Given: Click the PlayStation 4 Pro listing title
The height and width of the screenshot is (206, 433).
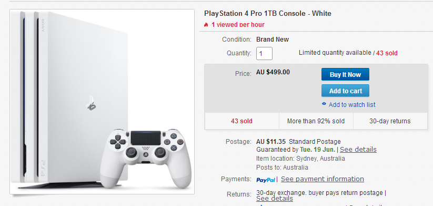Looking at the screenshot, I should [x=268, y=13].
